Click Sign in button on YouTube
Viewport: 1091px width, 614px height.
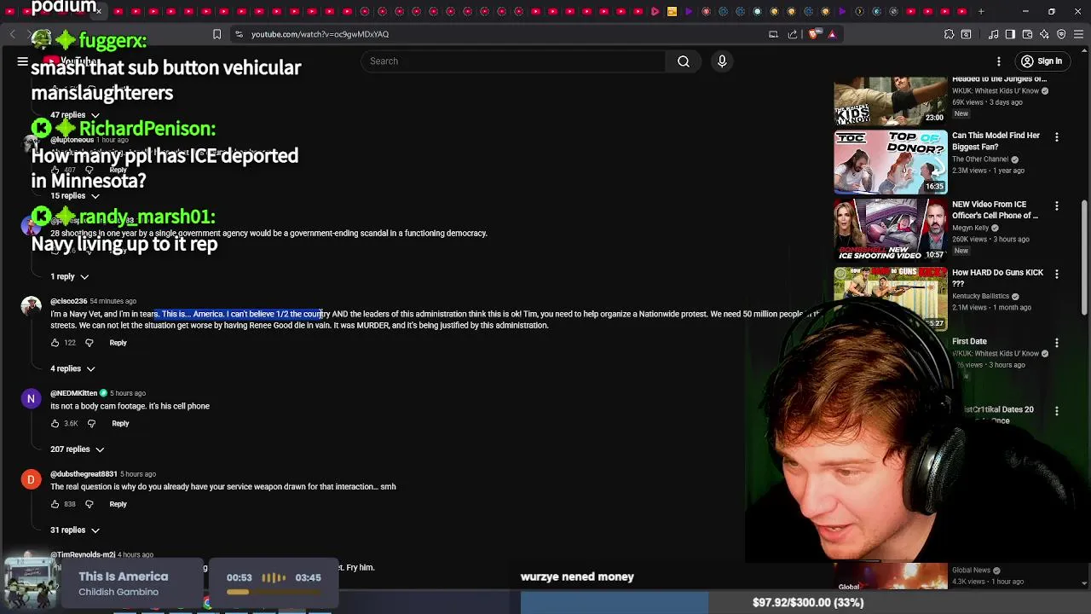[x=1042, y=61]
